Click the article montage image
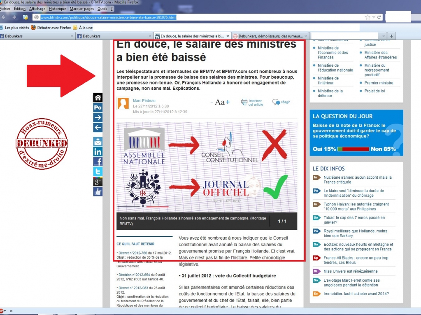The width and height of the screenshot is (421, 315). (207, 167)
